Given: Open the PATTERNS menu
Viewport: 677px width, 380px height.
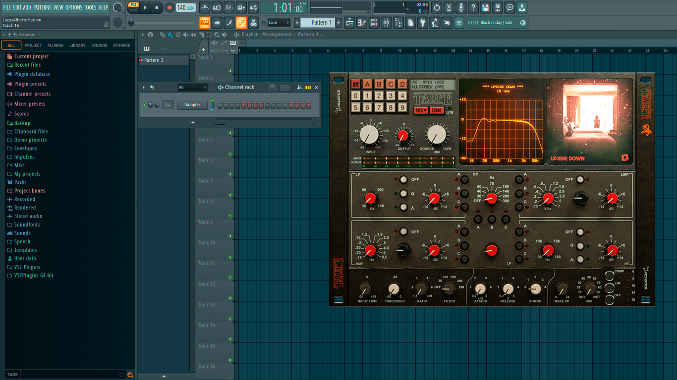Looking at the screenshot, I should point(42,7).
